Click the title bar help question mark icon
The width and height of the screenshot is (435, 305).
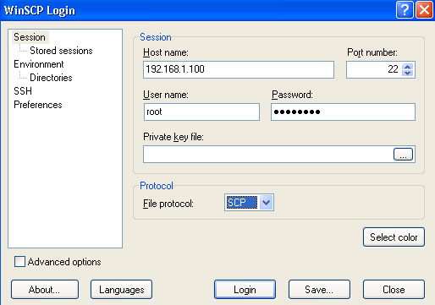click(x=405, y=10)
